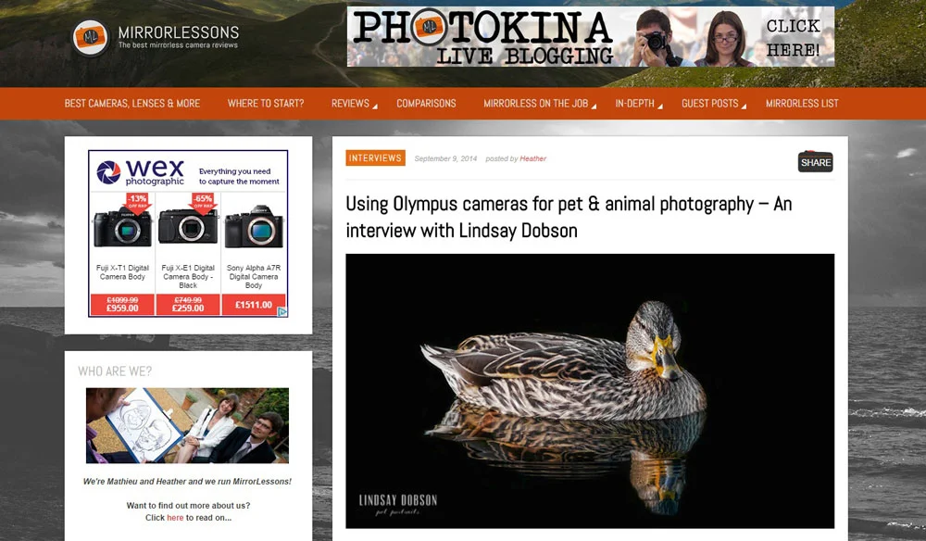Open the WHERE TO START? menu item
The width and height of the screenshot is (926, 541).
[266, 104]
